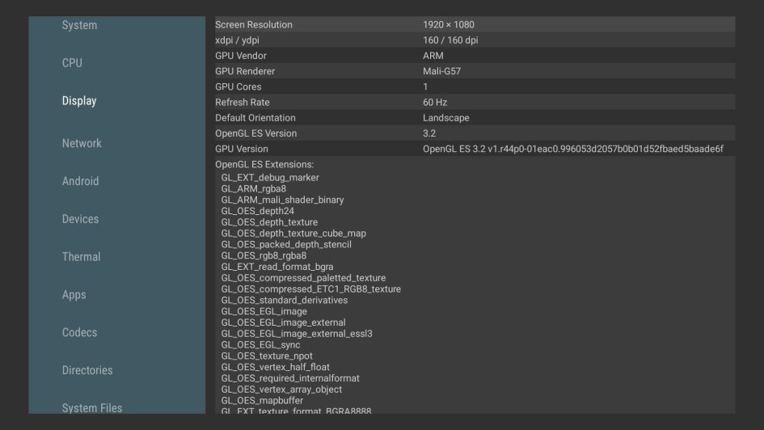
Task: Go to the Android section
Action: [x=80, y=181]
